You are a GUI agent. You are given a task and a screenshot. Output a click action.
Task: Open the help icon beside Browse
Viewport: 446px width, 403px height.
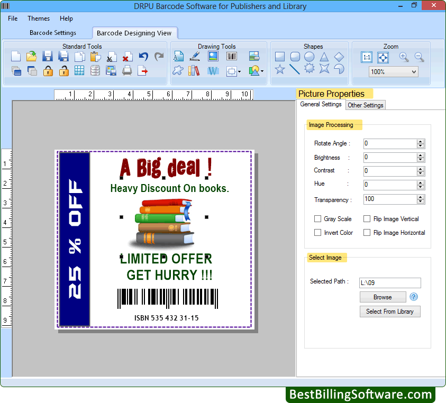pyautogui.click(x=414, y=297)
